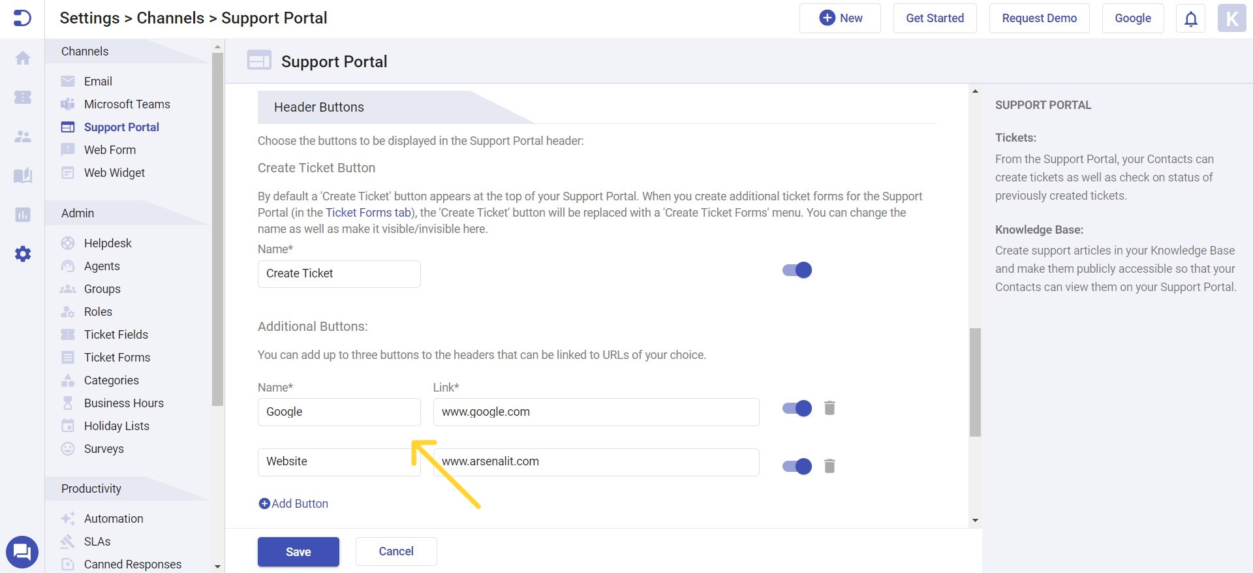This screenshot has width=1253, height=573.
Task: Open the reports chart icon in left rail
Action: pyautogui.click(x=23, y=215)
